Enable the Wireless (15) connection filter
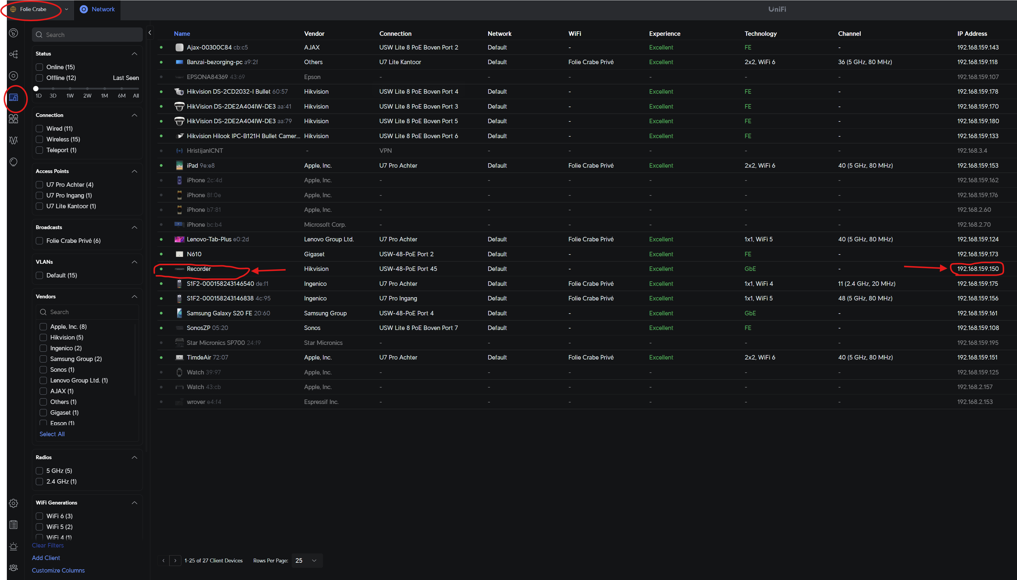The image size is (1017, 580). click(x=39, y=139)
